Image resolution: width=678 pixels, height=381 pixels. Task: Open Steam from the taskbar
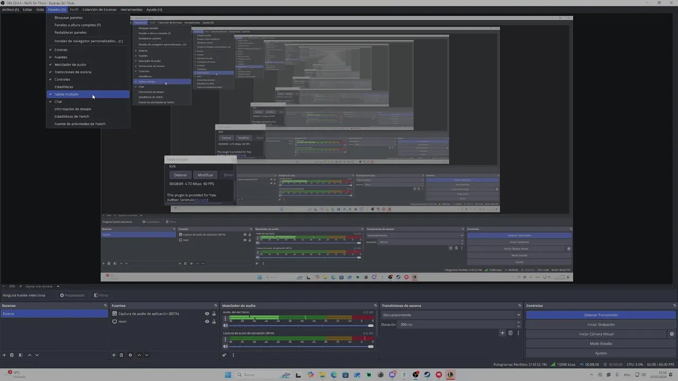point(427,375)
